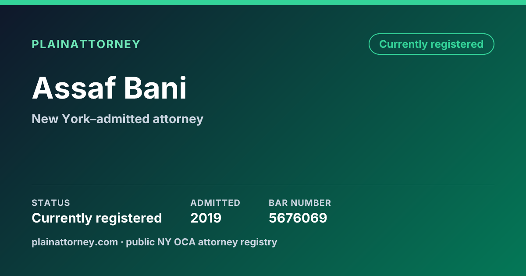Click the words New York in subtitle
This screenshot has width=526, height=276.
coord(60,119)
